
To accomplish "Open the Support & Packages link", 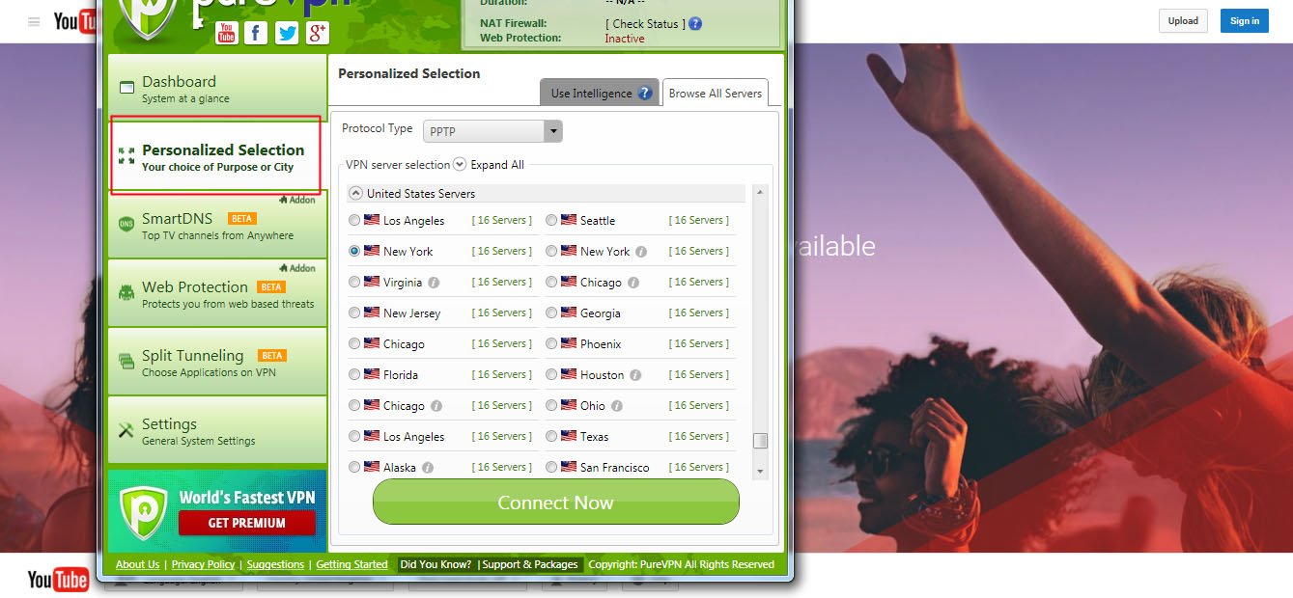I will point(530,564).
